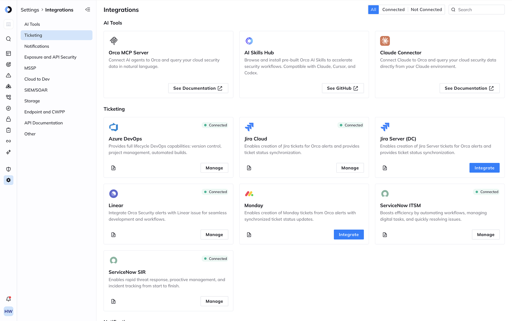This screenshot has height=321, width=512.
Task: Open Jira Server (DC) documentation page icon
Action: (x=385, y=168)
